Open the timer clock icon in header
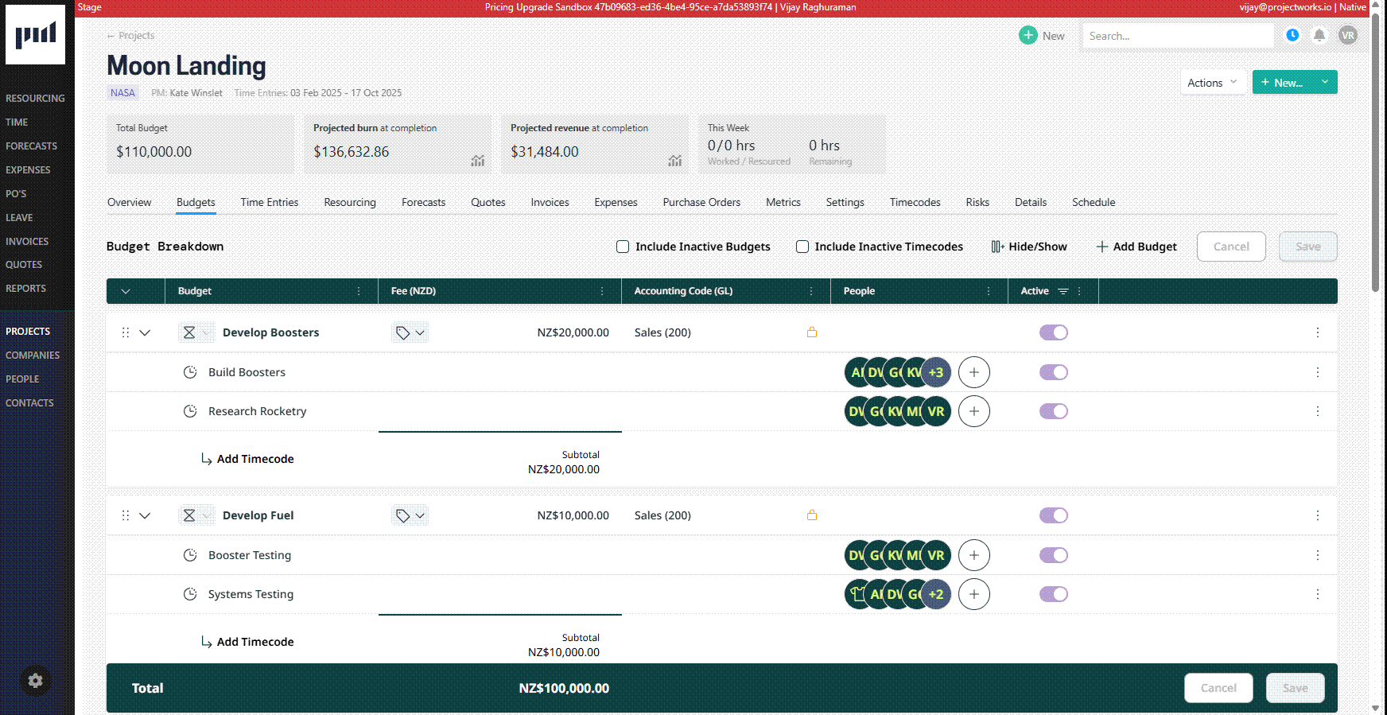This screenshot has height=715, width=1387. [1292, 35]
